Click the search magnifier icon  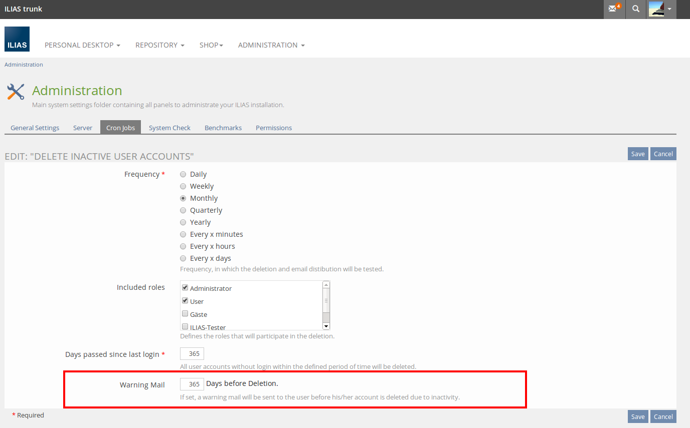(636, 9)
